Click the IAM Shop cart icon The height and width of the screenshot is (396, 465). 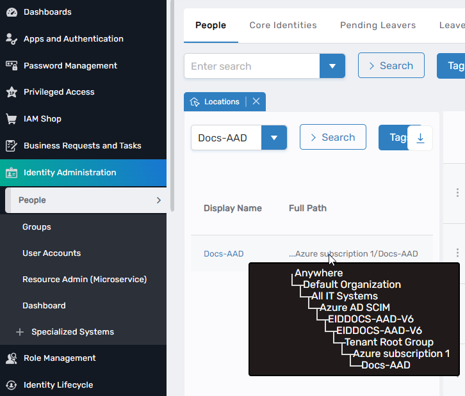click(x=11, y=119)
